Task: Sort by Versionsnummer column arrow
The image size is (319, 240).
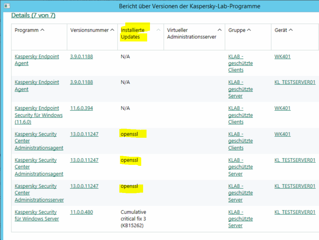Action: [x=112, y=30]
